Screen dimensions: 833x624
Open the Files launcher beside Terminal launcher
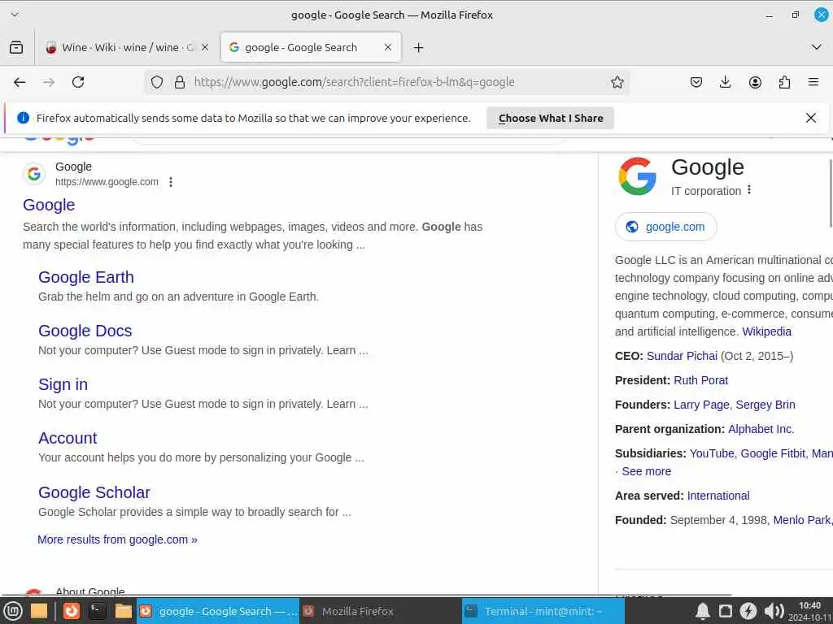pos(124,611)
